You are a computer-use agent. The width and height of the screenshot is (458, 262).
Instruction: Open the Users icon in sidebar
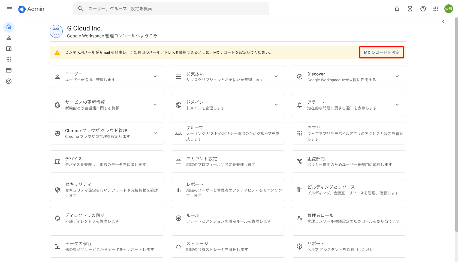(x=9, y=38)
